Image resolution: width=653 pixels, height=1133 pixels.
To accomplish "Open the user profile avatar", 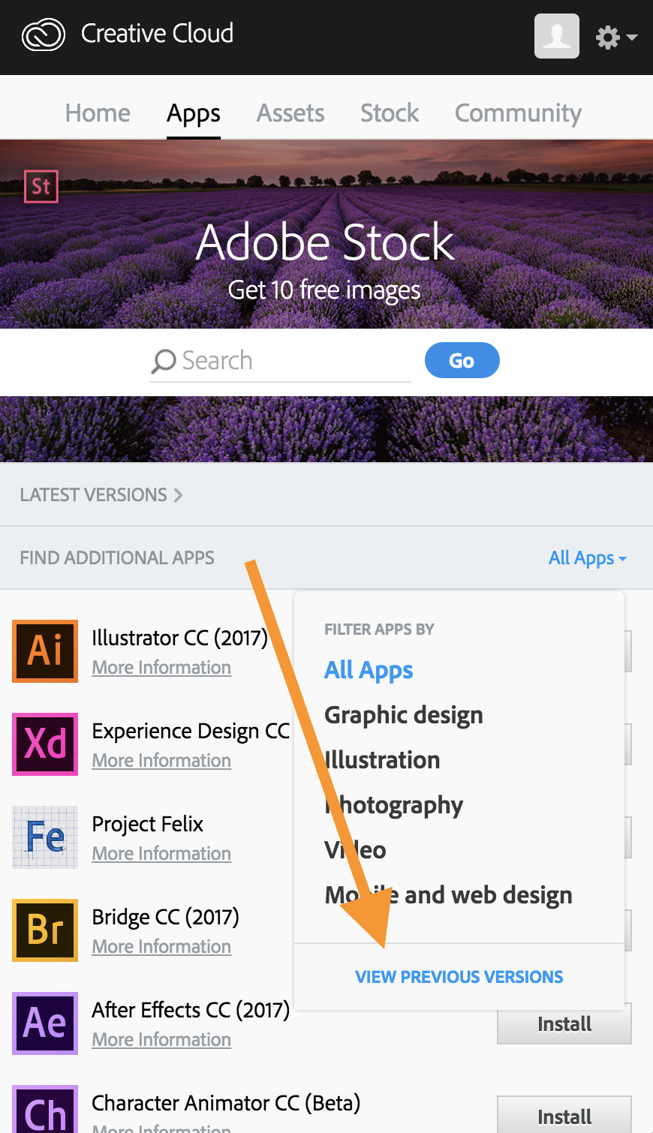I will tap(556, 36).
